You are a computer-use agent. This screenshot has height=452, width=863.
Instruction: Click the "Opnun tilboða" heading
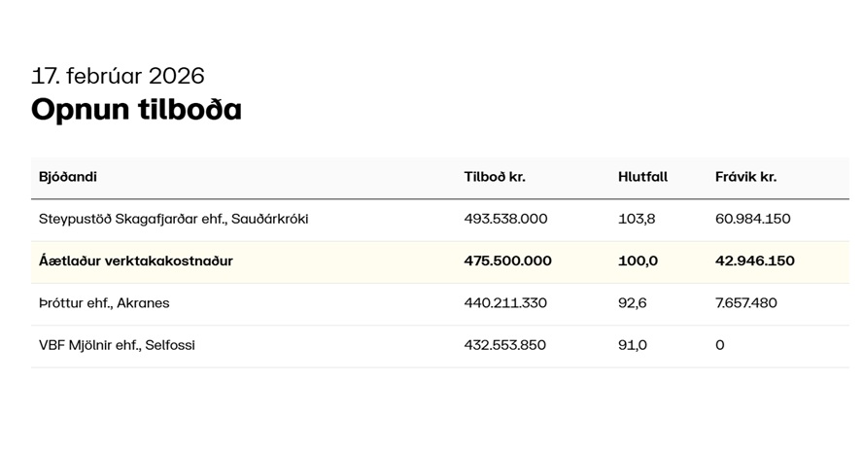136,109
